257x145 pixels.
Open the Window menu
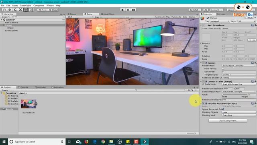(50, 6)
